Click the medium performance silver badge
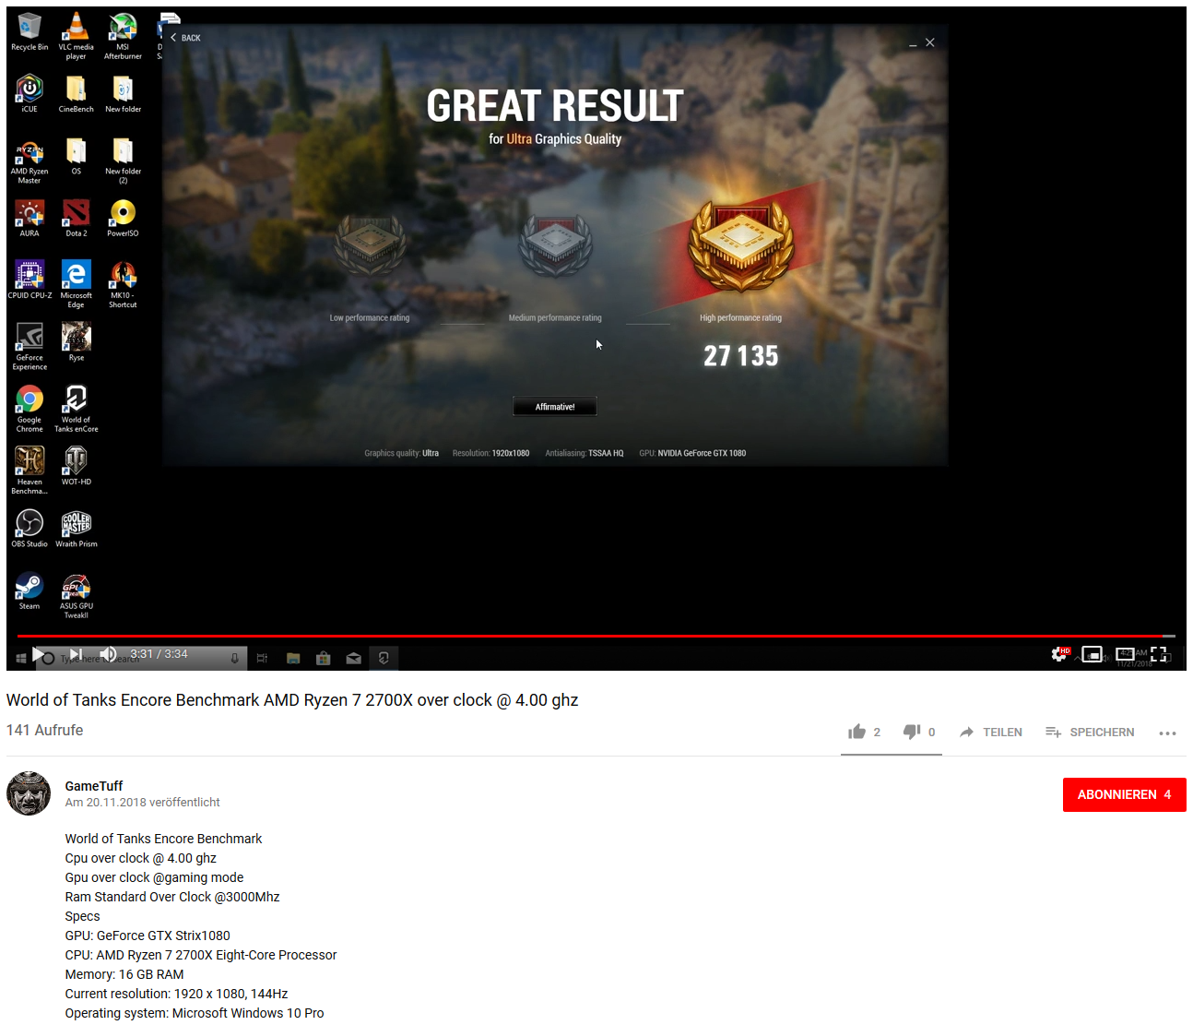 [x=555, y=244]
